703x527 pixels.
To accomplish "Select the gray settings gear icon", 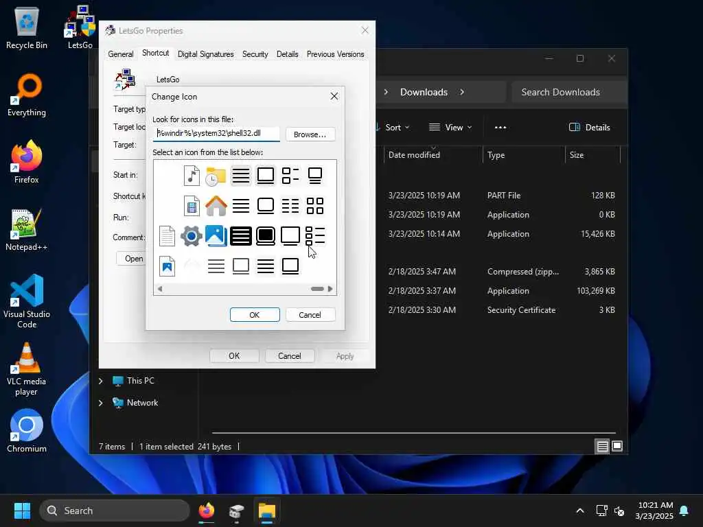I will tap(192, 236).
